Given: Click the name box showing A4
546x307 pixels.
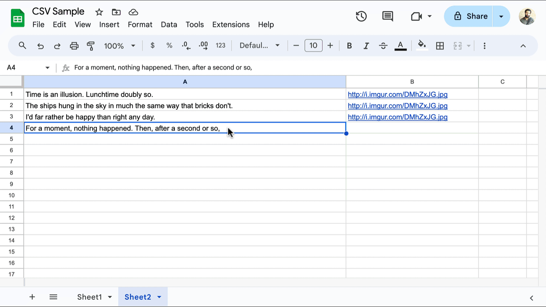Looking at the screenshot, I should pos(23,67).
